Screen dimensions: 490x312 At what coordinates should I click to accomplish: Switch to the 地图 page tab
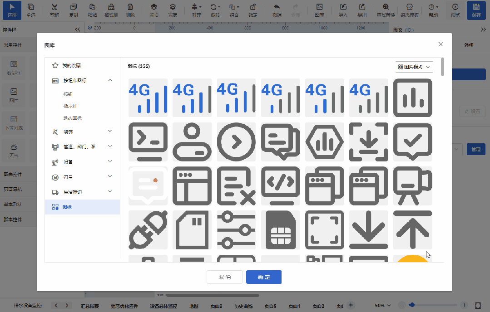194,307
